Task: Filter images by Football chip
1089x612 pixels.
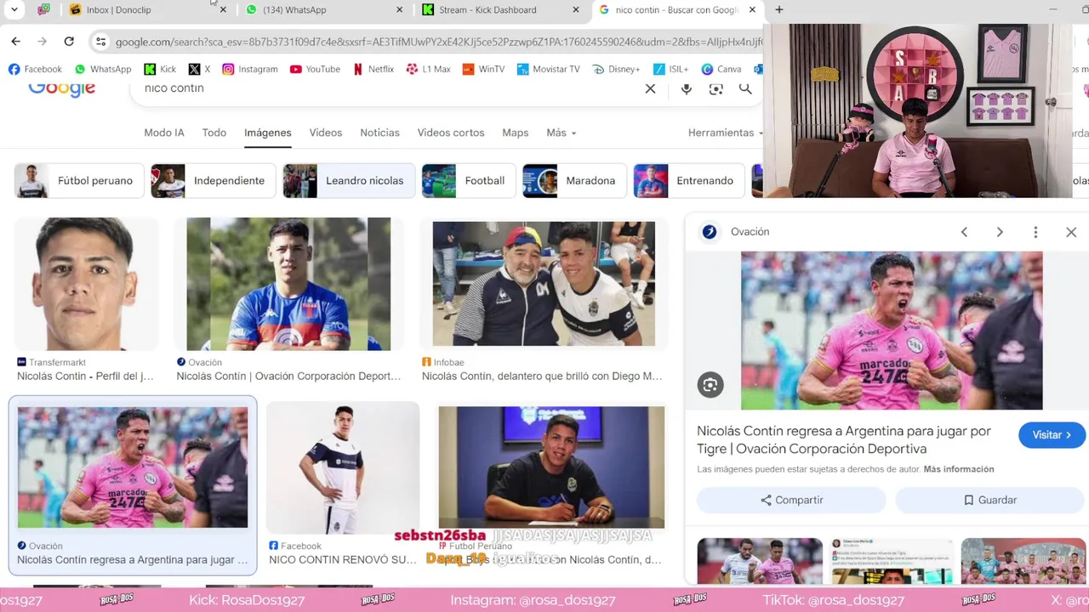Action: pos(468,181)
